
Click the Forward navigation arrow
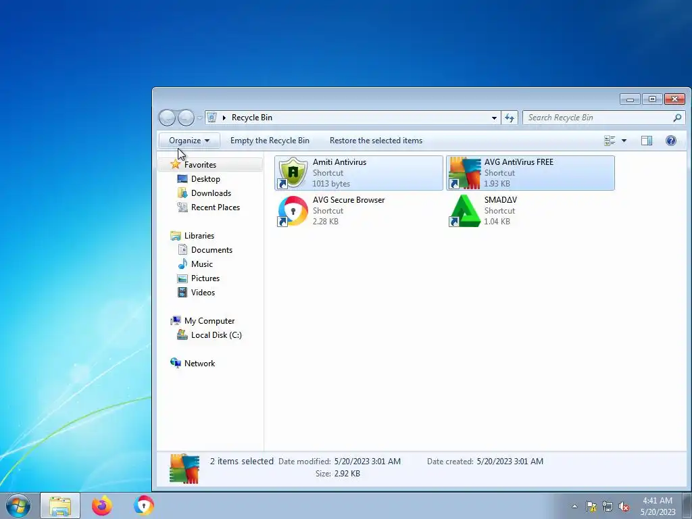click(x=186, y=118)
